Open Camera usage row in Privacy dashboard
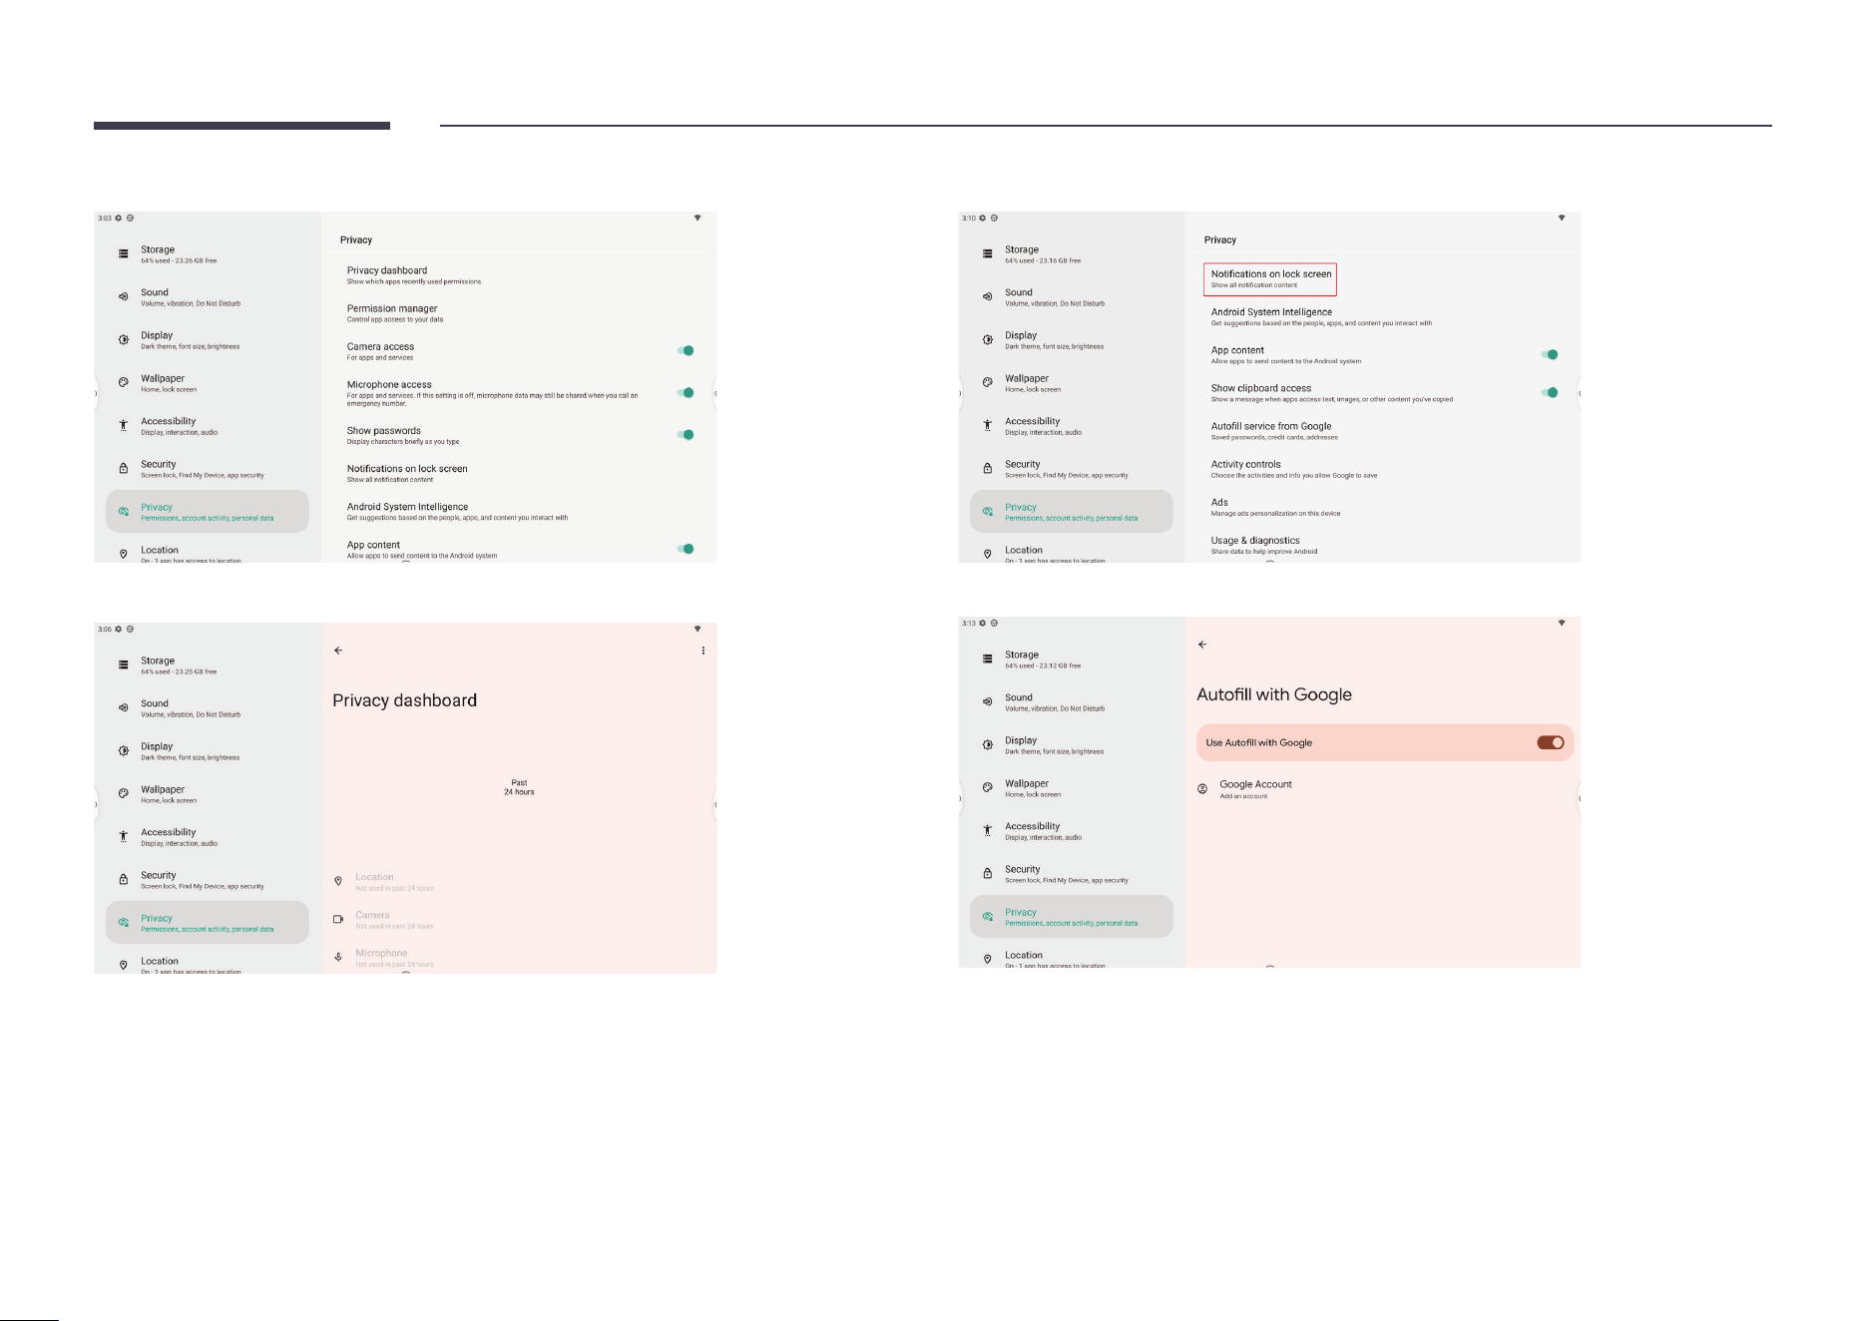The width and height of the screenshot is (1868, 1321). [x=519, y=919]
